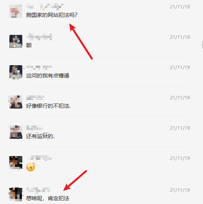
Task: Open avatar beside message 爬国家的网站犯法吗?
Action: (16, 11)
